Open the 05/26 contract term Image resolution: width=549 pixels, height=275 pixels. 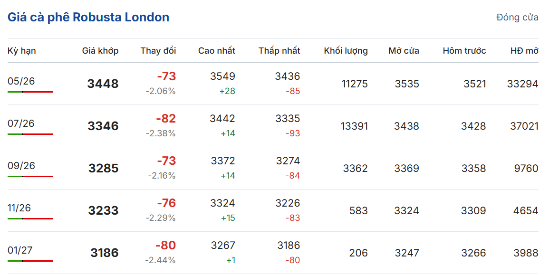tap(21, 81)
